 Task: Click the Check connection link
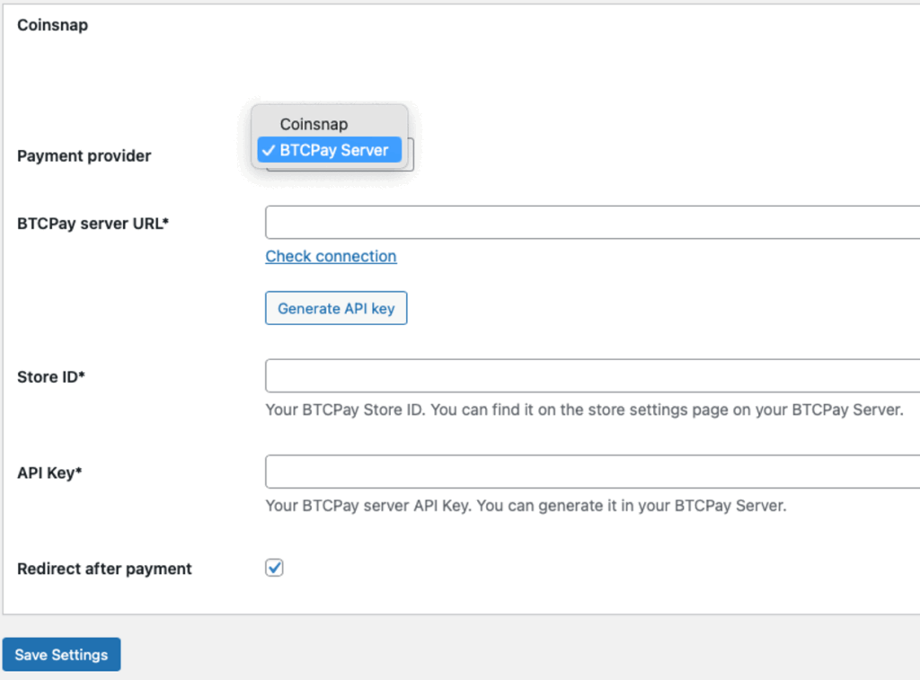click(331, 256)
